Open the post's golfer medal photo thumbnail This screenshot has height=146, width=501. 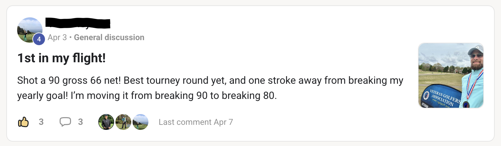[451, 76]
